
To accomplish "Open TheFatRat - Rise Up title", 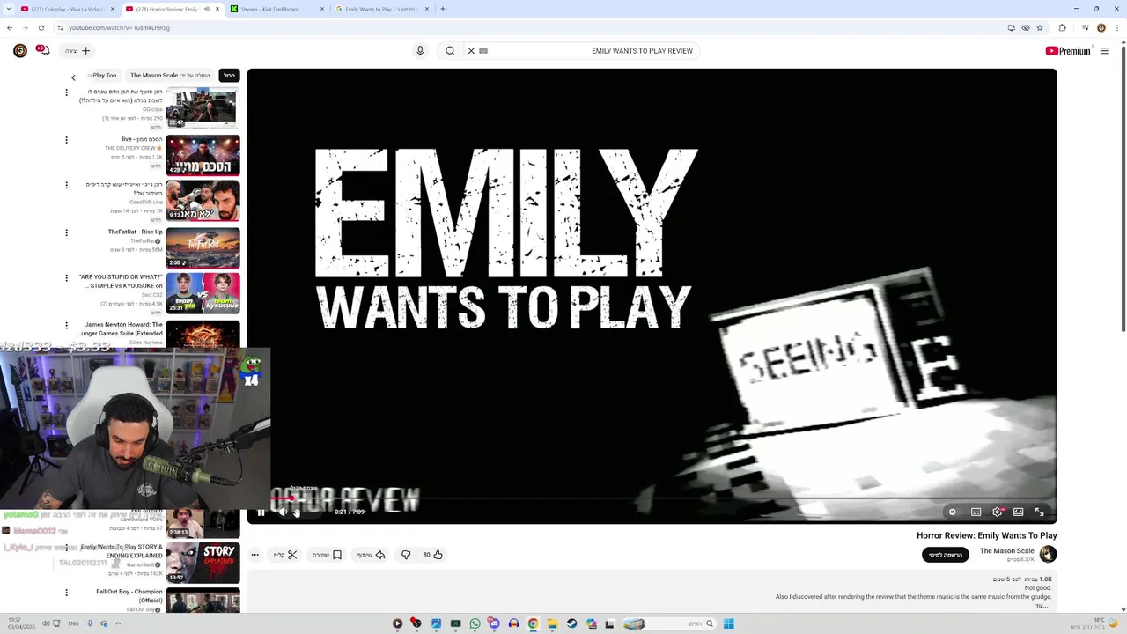I will click(135, 232).
